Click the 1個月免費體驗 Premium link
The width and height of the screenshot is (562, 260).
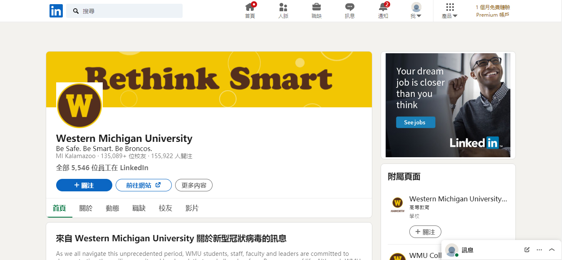[x=493, y=11]
